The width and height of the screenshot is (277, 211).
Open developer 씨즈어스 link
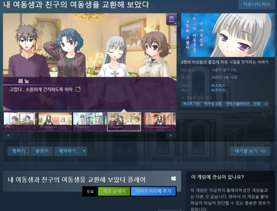(x=218, y=86)
